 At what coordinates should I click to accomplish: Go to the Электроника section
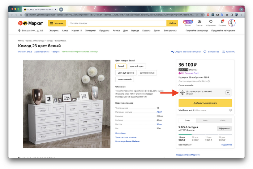pos(170,30)
